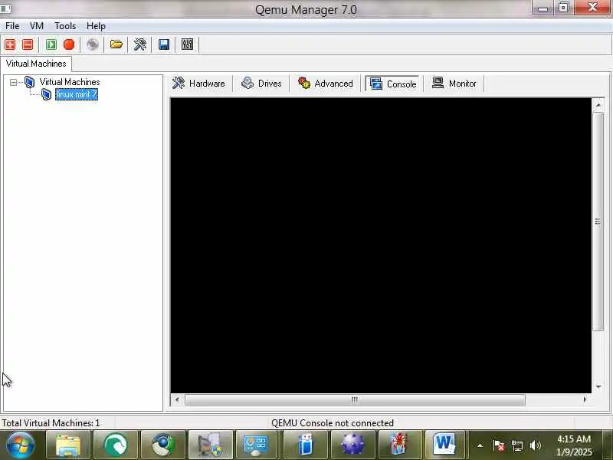Viewport: 613px width, 460px height.
Task: Select the Virtual Machines root tree label
Action: 70,82
